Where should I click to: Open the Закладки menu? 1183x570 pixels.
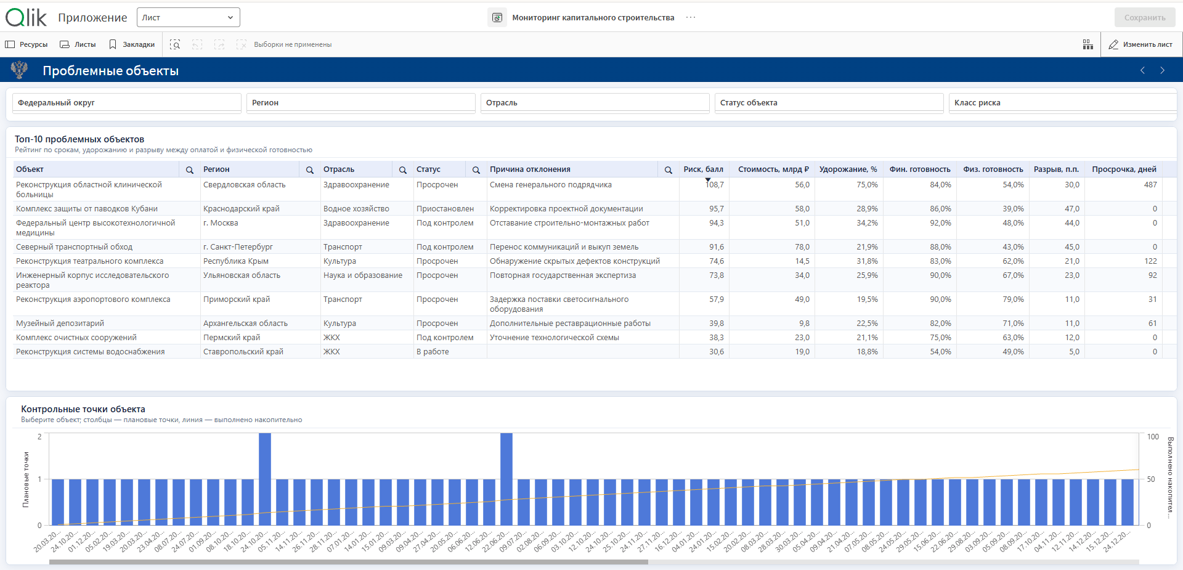[x=132, y=44]
